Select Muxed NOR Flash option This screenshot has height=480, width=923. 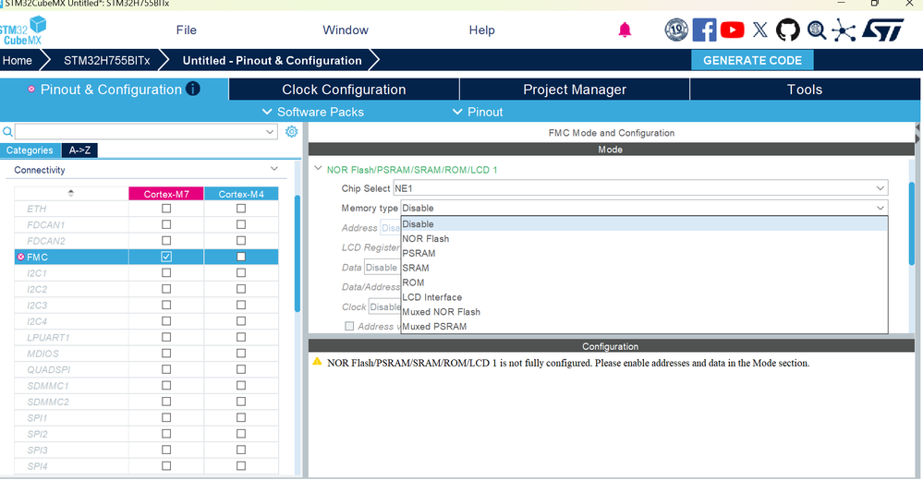tap(644, 312)
